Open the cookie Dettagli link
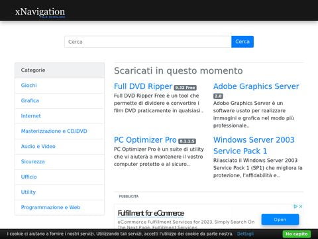 click(x=245, y=234)
